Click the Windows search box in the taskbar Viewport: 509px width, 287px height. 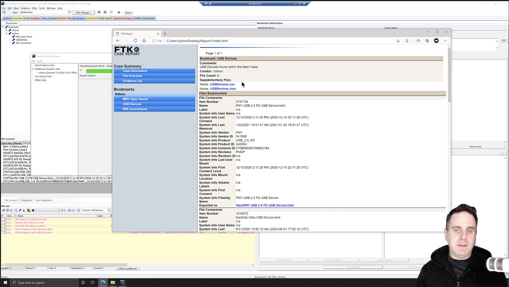[45, 282]
